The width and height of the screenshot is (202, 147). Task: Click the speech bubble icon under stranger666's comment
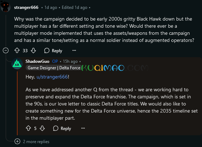coord(47,50)
